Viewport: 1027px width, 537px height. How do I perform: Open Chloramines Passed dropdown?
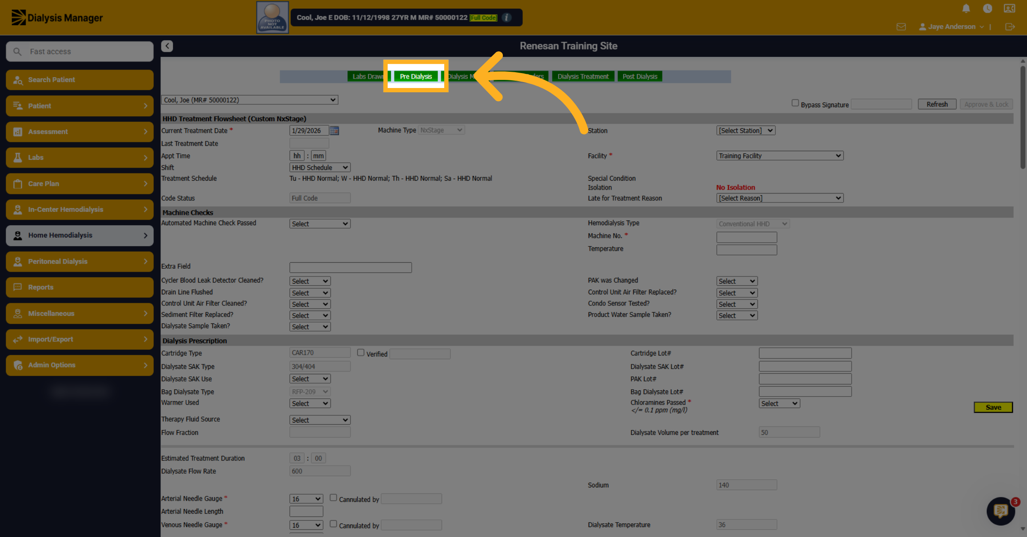(x=780, y=404)
